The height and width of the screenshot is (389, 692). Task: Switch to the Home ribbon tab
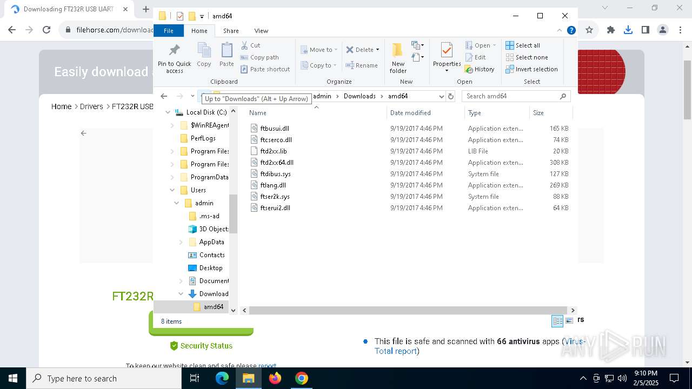pyautogui.click(x=199, y=31)
